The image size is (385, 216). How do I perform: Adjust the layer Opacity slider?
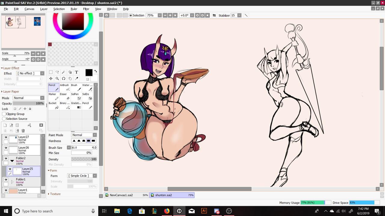[x=29, y=103]
